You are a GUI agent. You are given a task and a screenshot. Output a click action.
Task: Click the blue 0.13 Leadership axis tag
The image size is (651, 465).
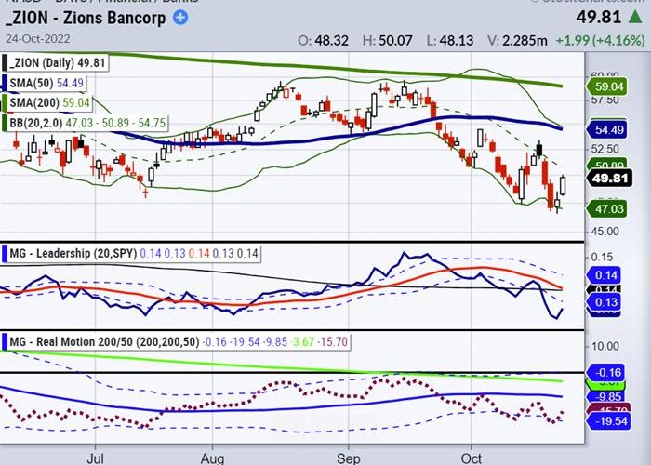604,302
